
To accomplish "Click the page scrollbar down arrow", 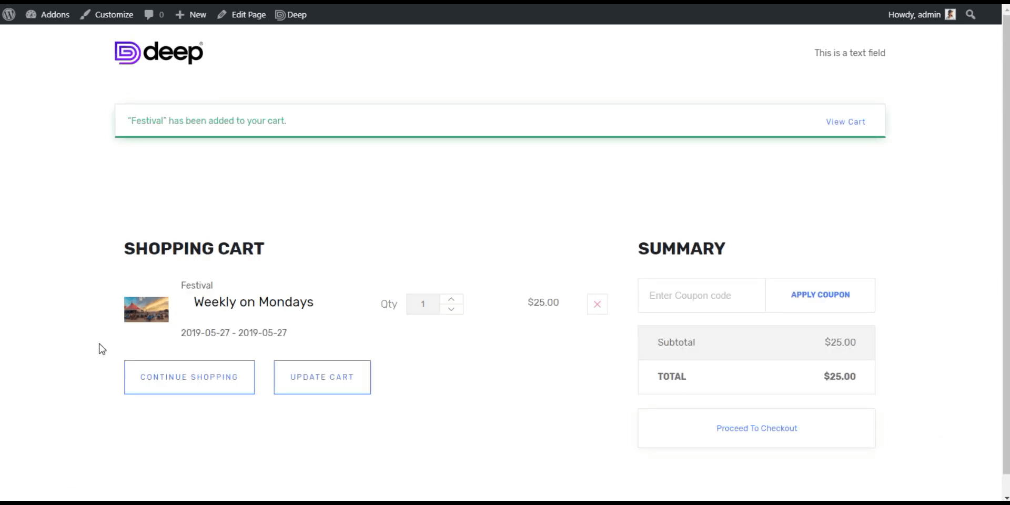I will [x=1006, y=498].
